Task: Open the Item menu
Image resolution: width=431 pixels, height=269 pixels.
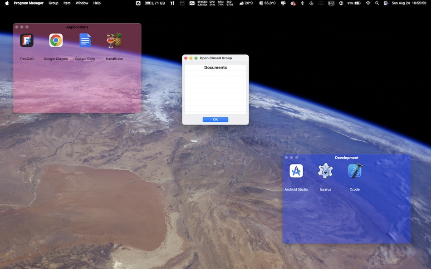Action: 67,3
